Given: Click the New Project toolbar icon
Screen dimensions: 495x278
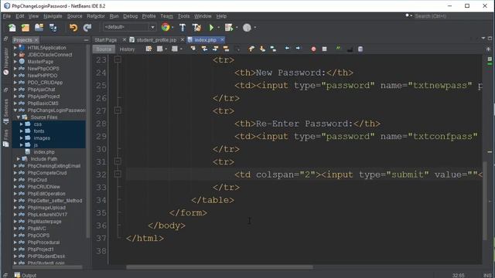Looking at the screenshot, I should pyautogui.click(x=26, y=28).
